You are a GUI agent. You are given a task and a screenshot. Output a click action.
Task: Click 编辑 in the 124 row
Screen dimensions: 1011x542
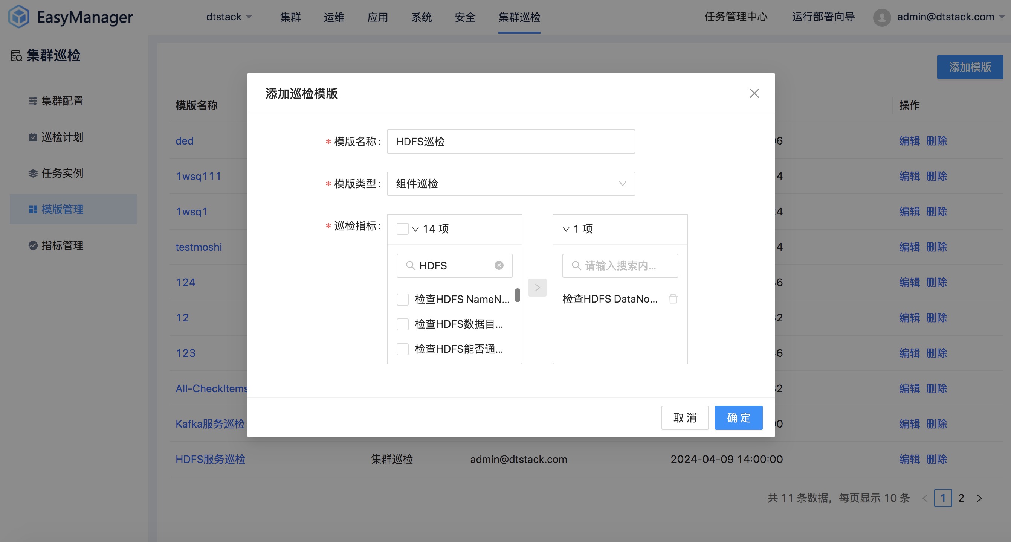pyautogui.click(x=909, y=282)
